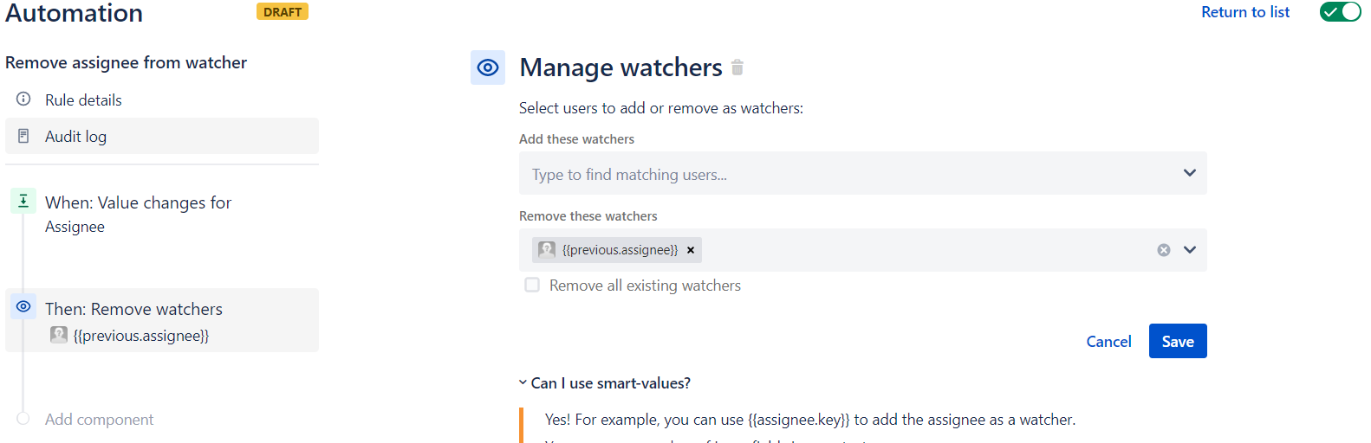Click the smart-values example text about {{assignee.key}}
The width and height of the screenshot is (1371, 443).
click(x=810, y=420)
